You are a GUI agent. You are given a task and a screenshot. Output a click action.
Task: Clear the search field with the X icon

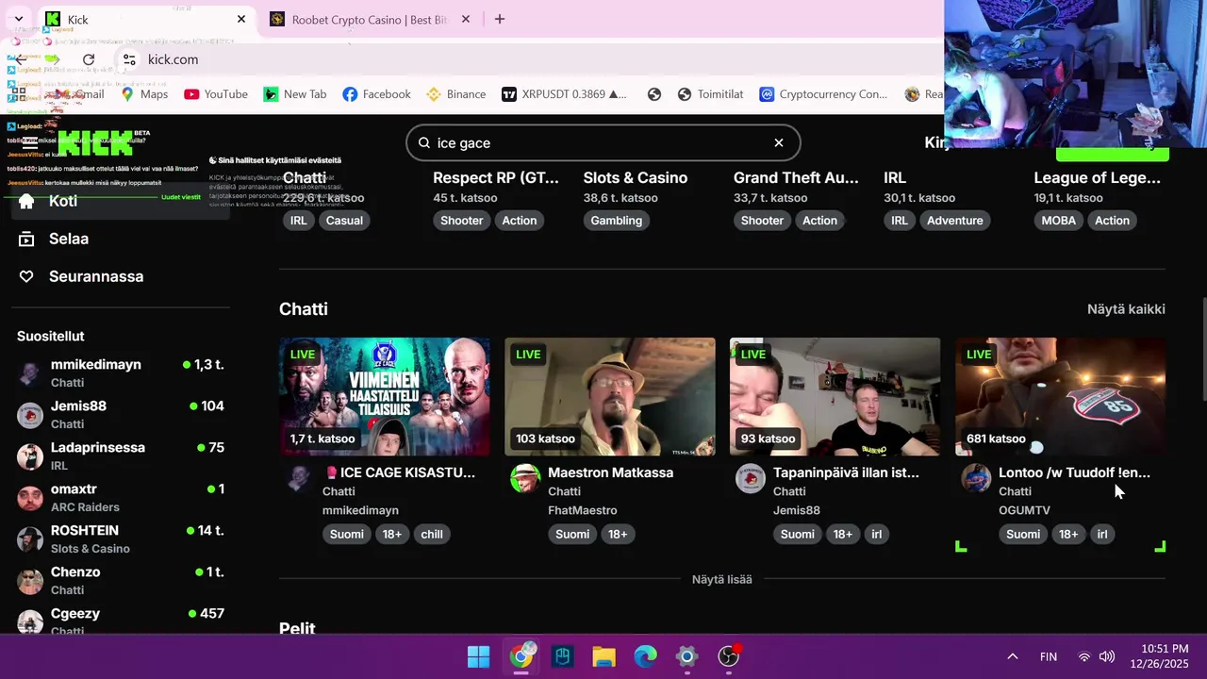coord(779,142)
